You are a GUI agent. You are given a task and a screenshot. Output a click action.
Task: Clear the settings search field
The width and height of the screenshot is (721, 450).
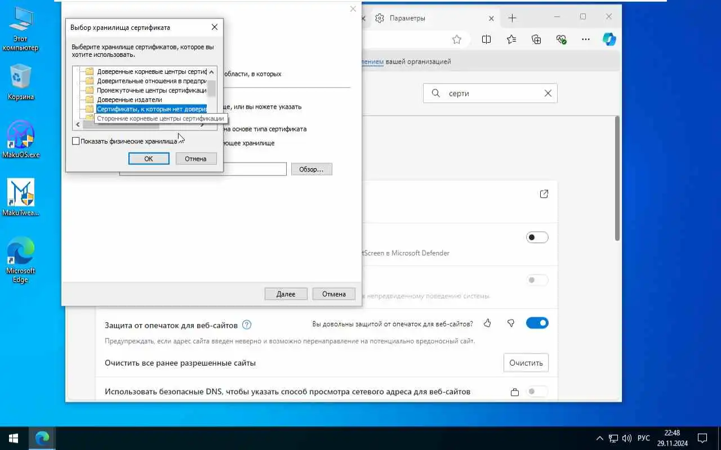[x=548, y=93]
